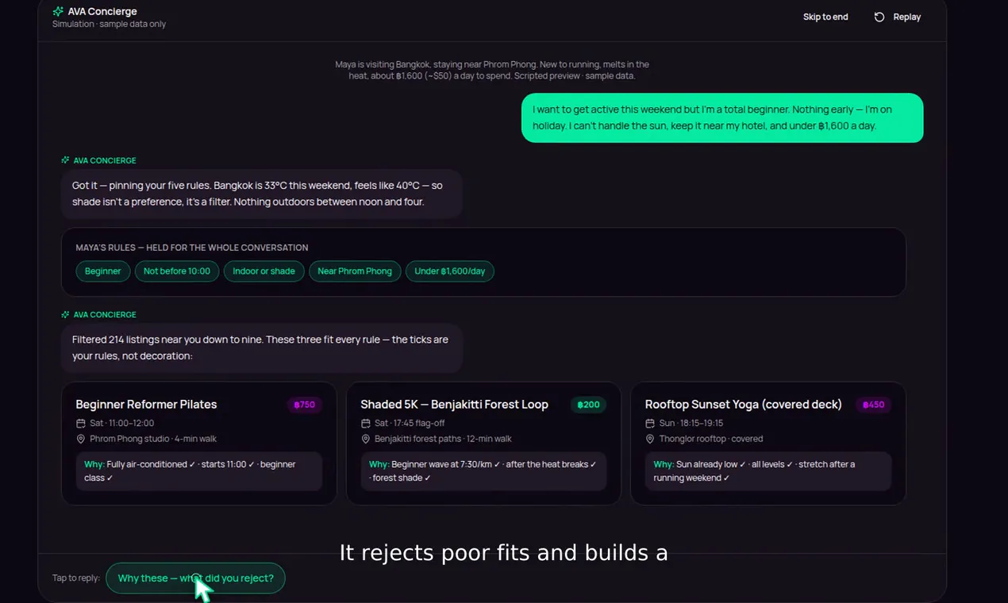Click calendar icon beside Sat 17:45 flag-off
1008x603 pixels.
click(365, 424)
